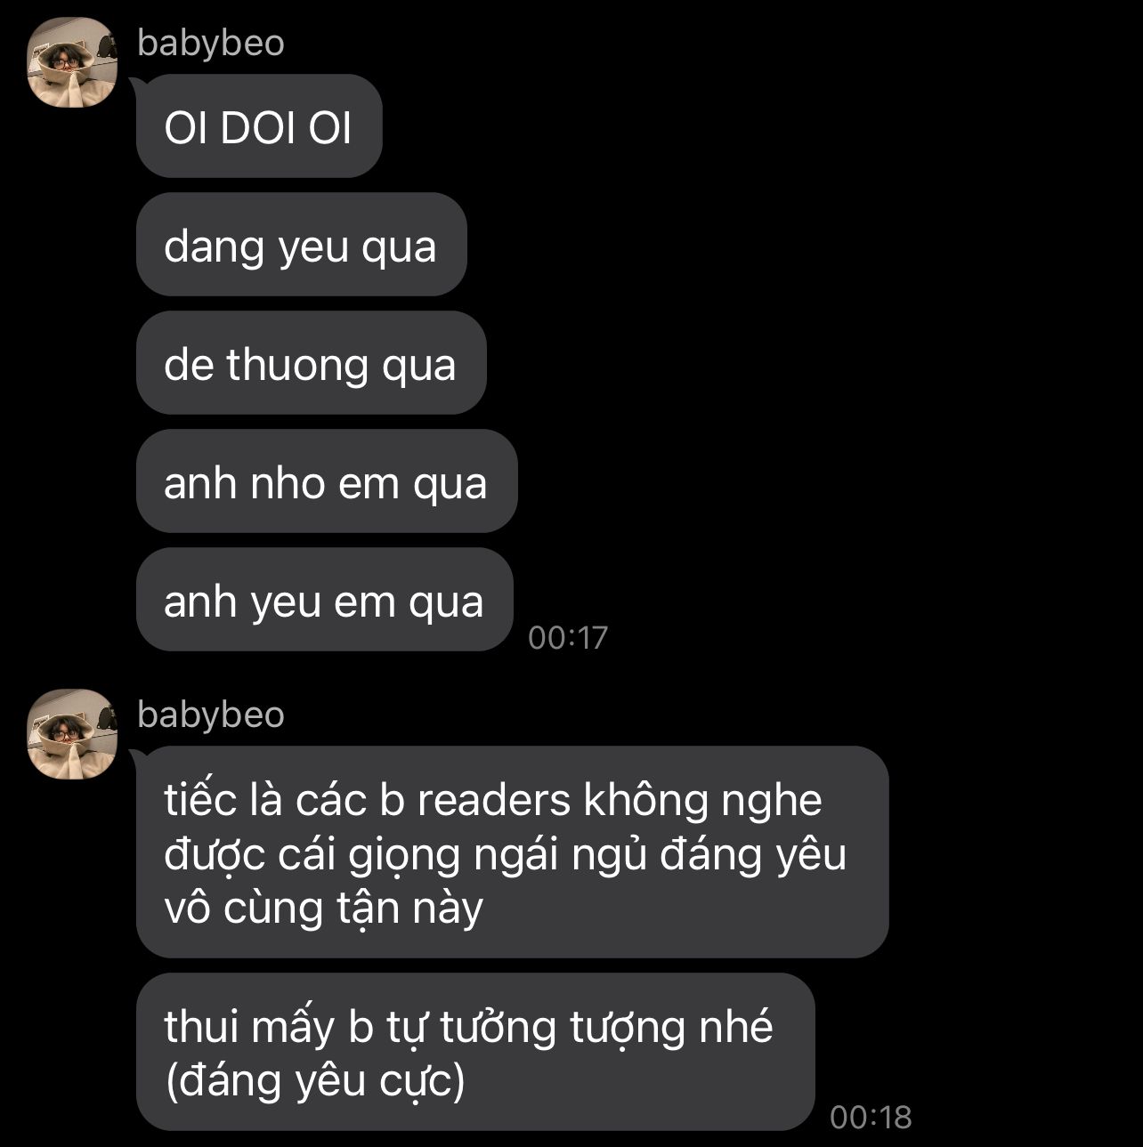Click the word "thuong" in third bubble
The height and width of the screenshot is (1147, 1143).
(297, 365)
